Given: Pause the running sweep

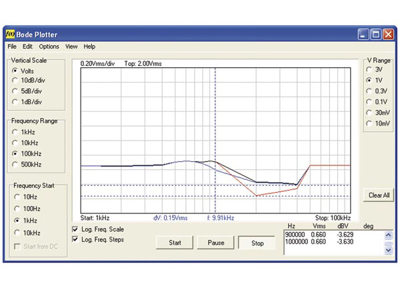Looking at the screenshot, I should (216, 243).
